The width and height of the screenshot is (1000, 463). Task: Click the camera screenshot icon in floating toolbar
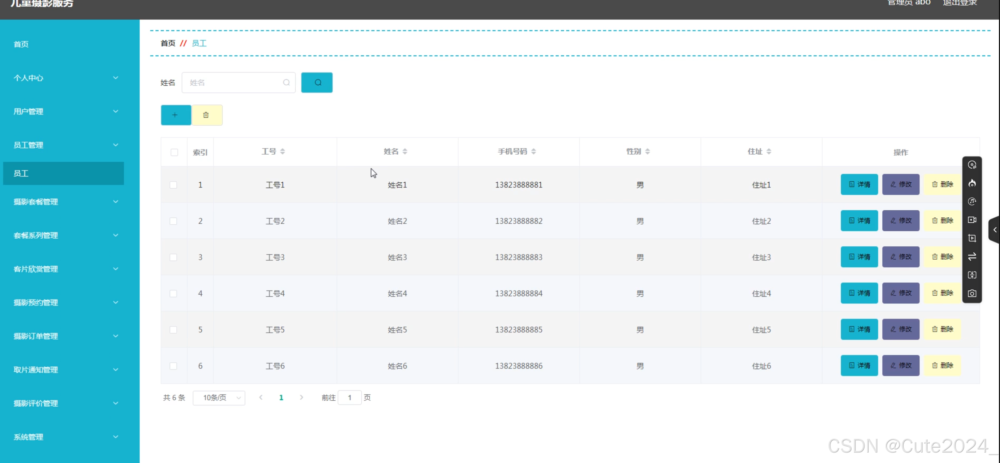(972, 293)
